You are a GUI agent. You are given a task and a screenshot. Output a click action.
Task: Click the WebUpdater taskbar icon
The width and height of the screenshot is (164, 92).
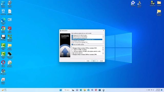point(104,90)
